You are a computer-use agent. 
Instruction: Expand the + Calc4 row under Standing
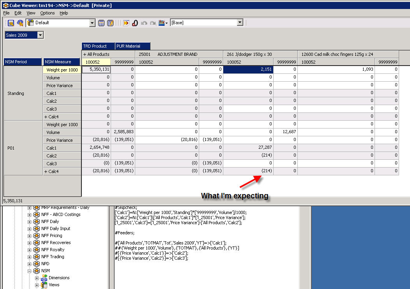tap(46, 117)
